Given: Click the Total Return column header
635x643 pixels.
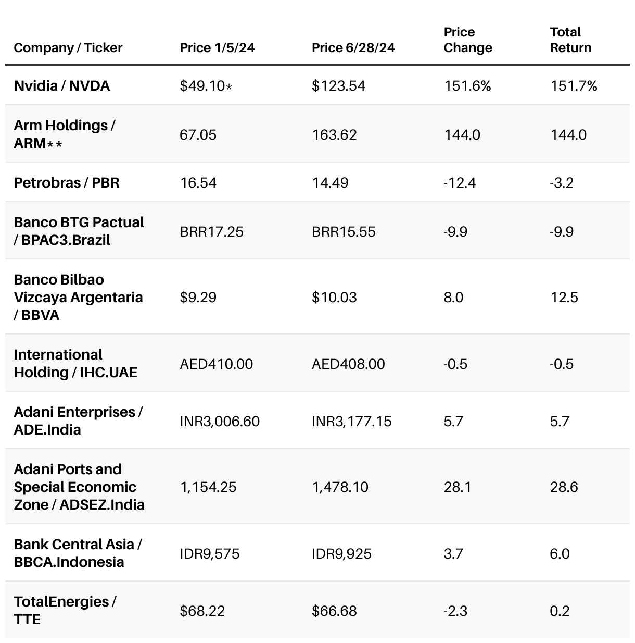Looking at the screenshot, I should tap(570, 40).
